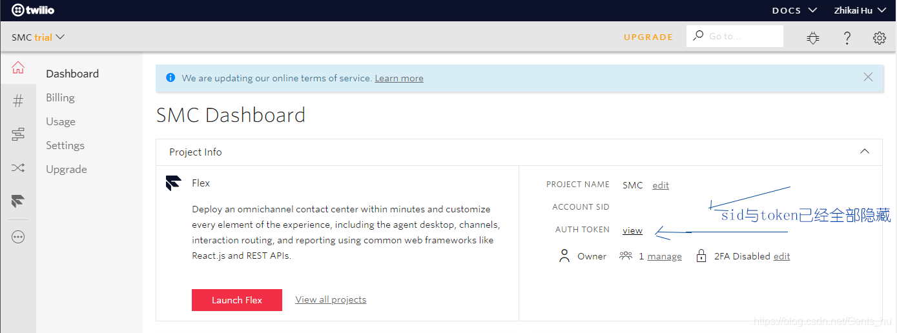Viewport: 897px width, 333px height.
Task: Edit the project name SMC
Action: pyautogui.click(x=661, y=185)
